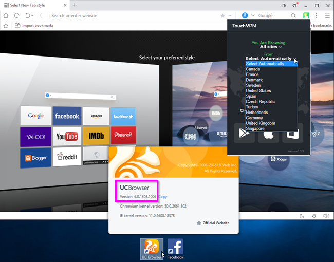Choose Singapore in the country list
Image resolution: width=334 pixels, height=262 pixels.
pyautogui.click(x=271, y=128)
